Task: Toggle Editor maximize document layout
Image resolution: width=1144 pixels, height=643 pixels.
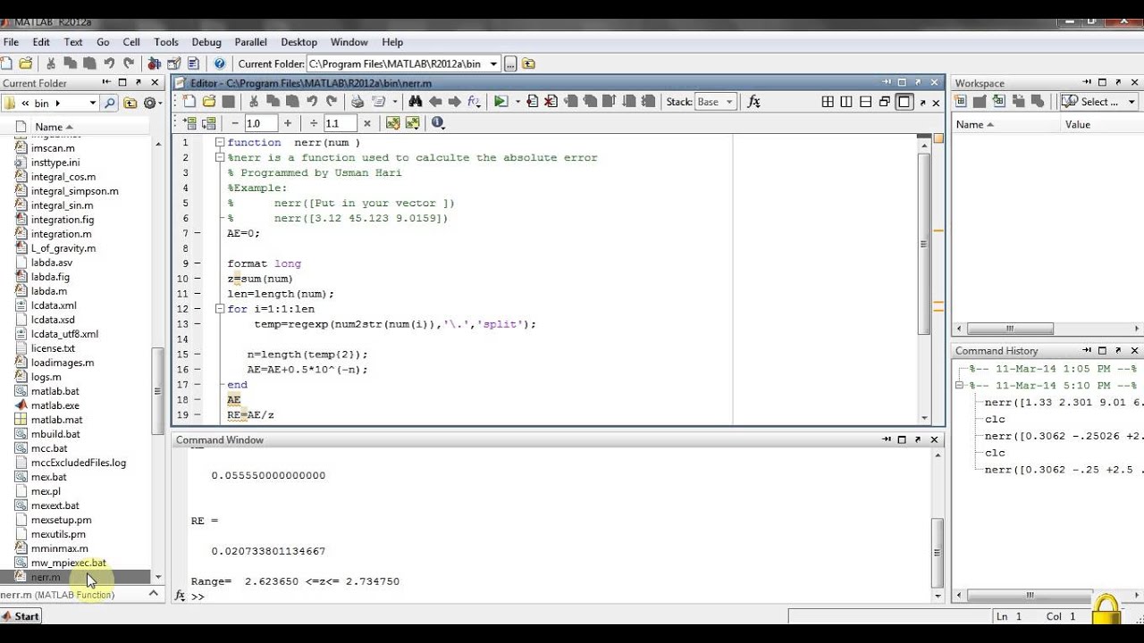Action: [904, 102]
